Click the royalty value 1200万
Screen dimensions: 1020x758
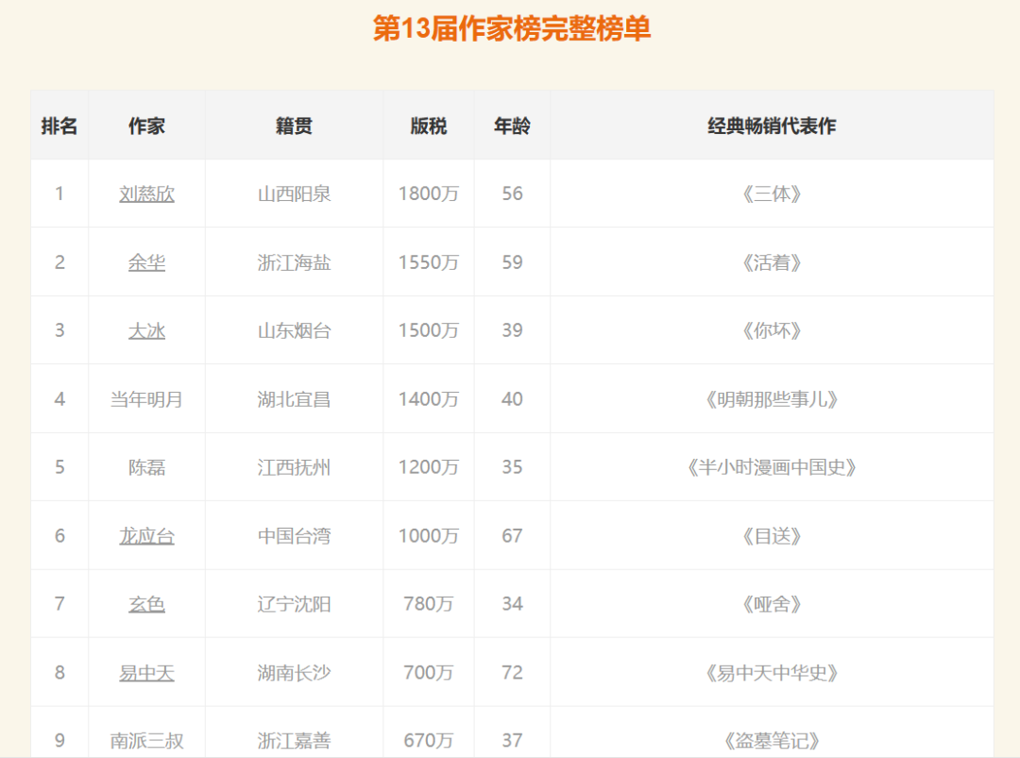point(429,467)
